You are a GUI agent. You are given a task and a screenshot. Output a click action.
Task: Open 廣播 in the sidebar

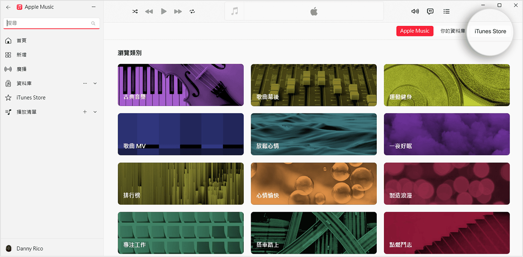[52, 69]
